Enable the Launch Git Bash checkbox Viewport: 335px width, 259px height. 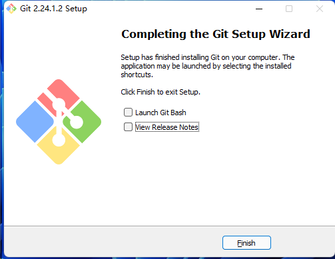click(x=128, y=113)
